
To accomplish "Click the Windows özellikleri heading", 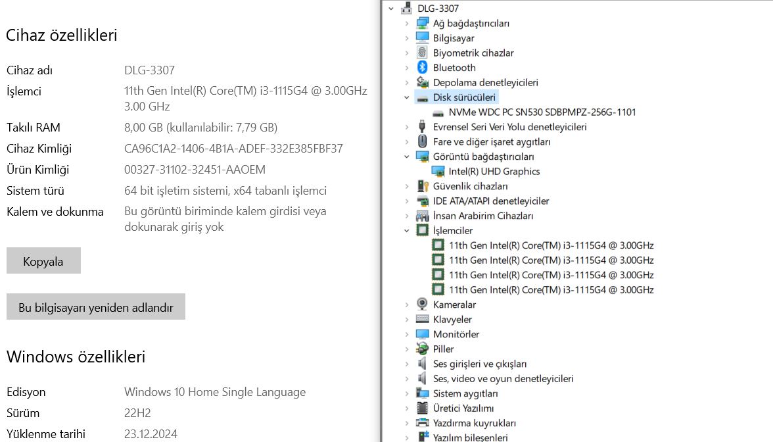I will coord(76,356).
